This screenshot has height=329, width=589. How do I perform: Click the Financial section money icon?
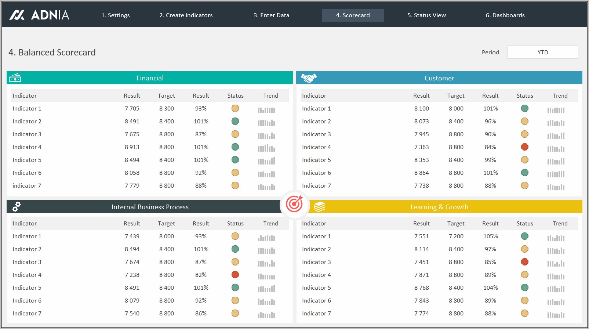pyautogui.click(x=15, y=78)
